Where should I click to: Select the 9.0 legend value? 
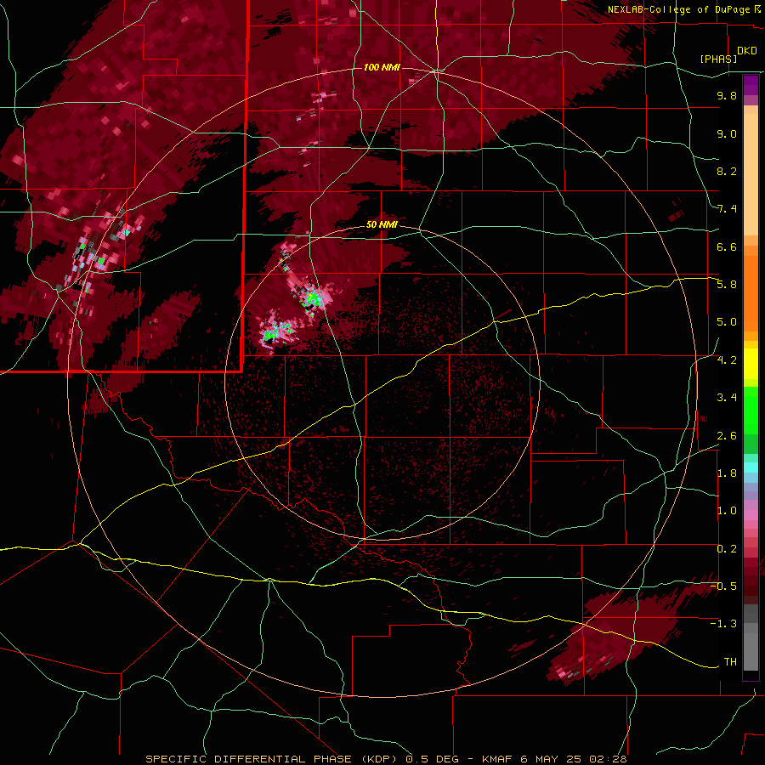pos(727,133)
